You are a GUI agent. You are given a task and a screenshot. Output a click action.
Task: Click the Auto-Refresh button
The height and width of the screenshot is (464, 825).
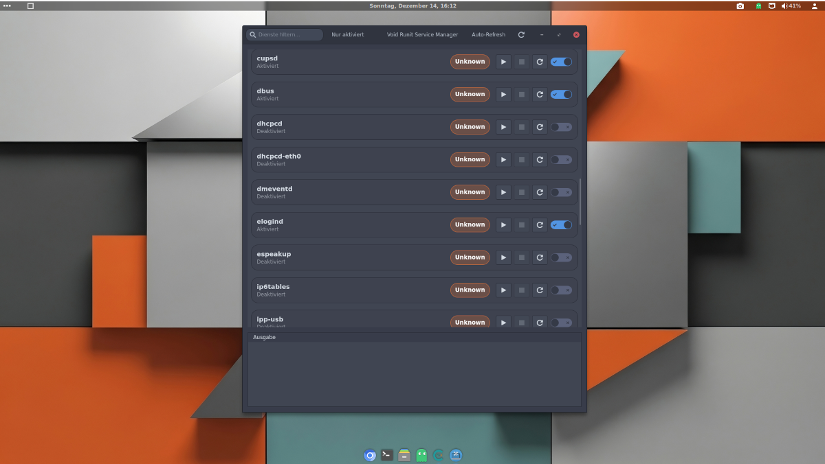488,34
